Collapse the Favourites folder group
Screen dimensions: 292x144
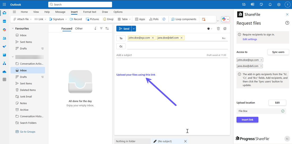(x=12, y=28)
